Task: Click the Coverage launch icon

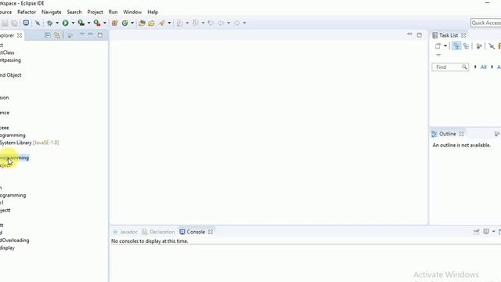Action: tap(81, 23)
